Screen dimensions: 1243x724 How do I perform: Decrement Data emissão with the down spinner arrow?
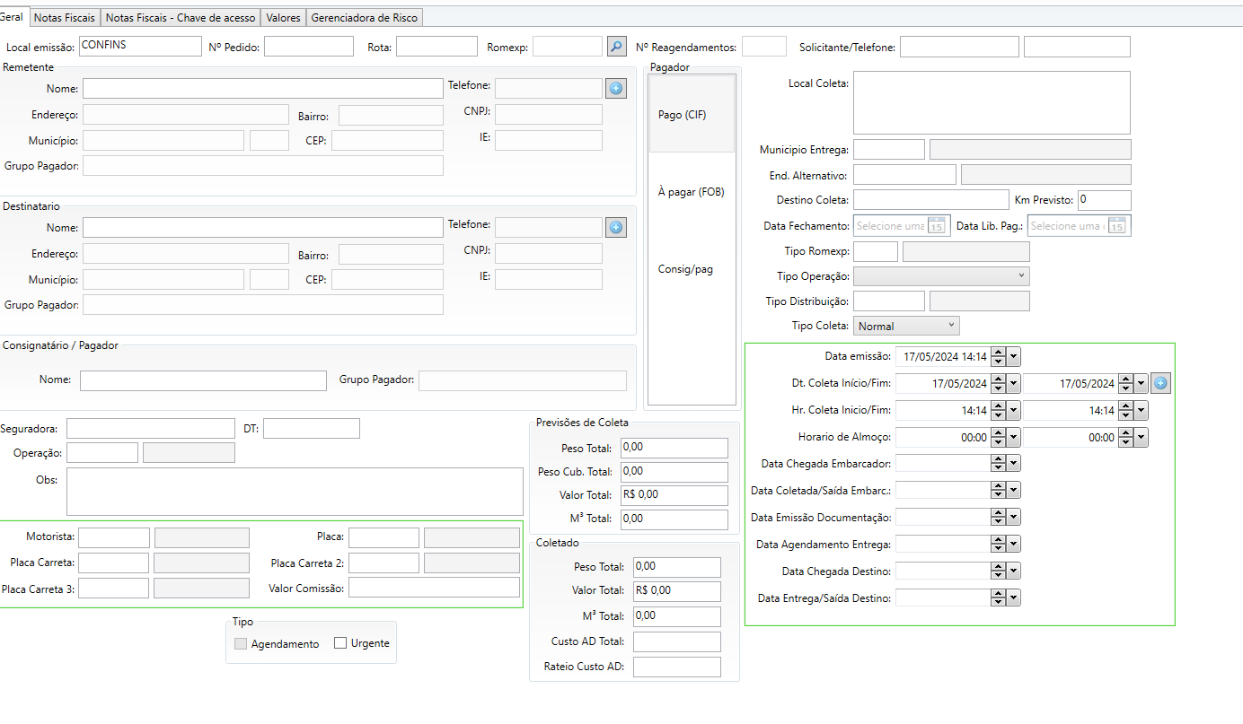pyautogui.click(x=998, y=362)
